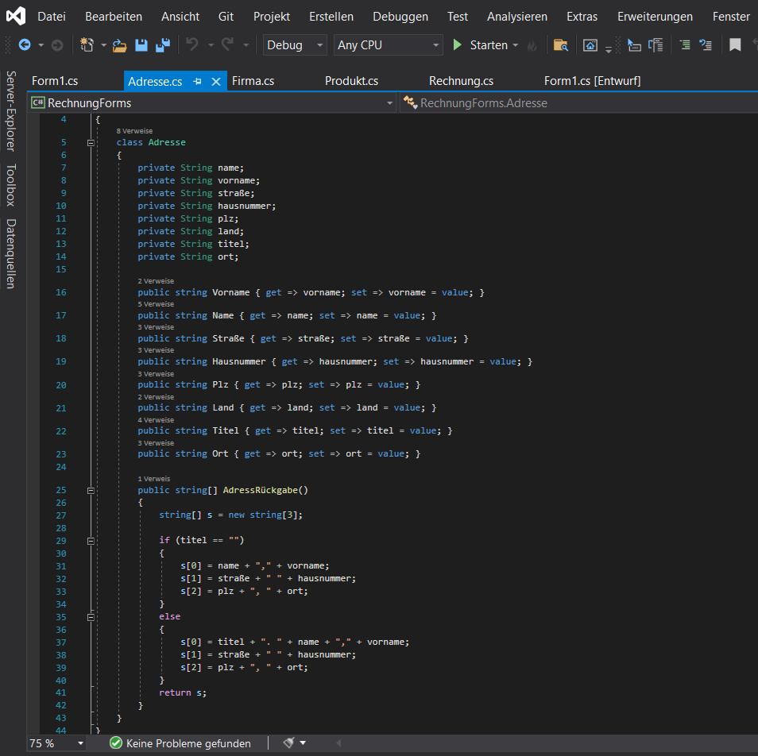Collapse the if (titel == "") block
This screenshot has height=756, width=758.
click(91, 541)
